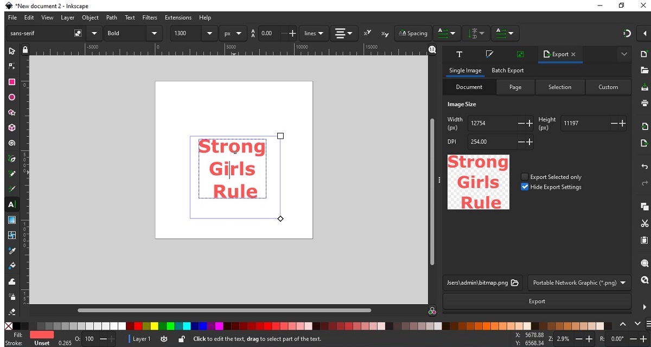Select the color Dropper tool
The image size is (651, 347).
click(x=12, y=251)
